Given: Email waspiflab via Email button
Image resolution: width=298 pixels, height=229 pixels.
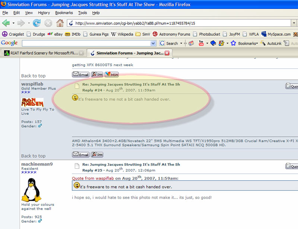Looking at the screenshot, I should (x=81, y=154).
